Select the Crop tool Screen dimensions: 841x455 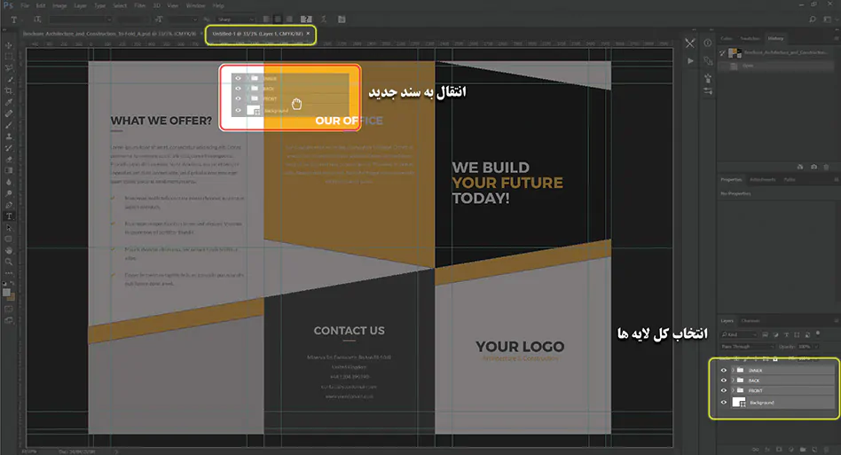[9, 90]
